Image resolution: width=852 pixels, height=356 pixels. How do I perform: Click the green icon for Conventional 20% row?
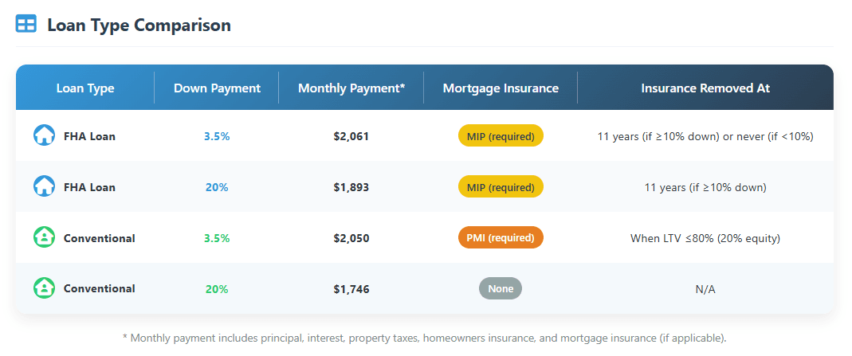tap(44, 288)
